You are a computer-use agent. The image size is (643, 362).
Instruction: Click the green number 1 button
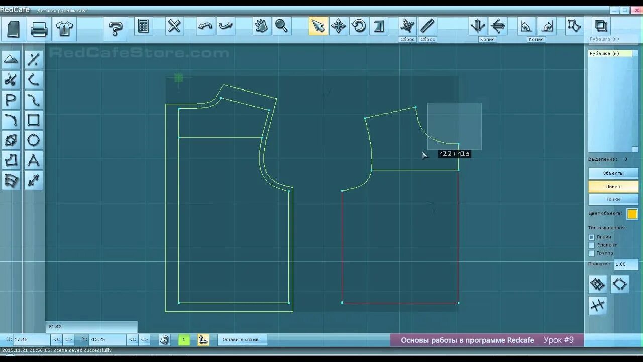(184, 340)
